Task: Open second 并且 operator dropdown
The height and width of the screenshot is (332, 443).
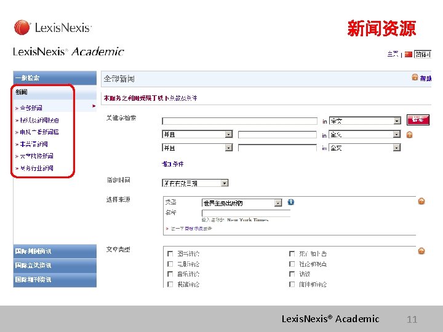Action: point(198,148)
